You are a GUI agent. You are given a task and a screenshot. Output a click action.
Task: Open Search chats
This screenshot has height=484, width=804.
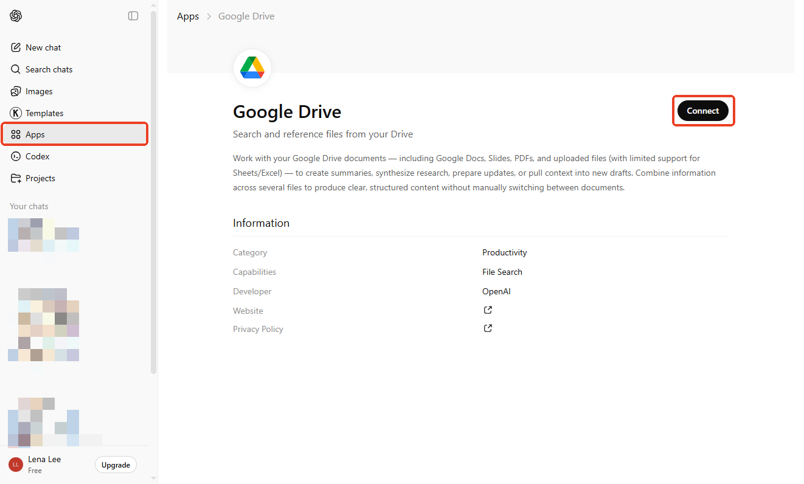point(49,69)
